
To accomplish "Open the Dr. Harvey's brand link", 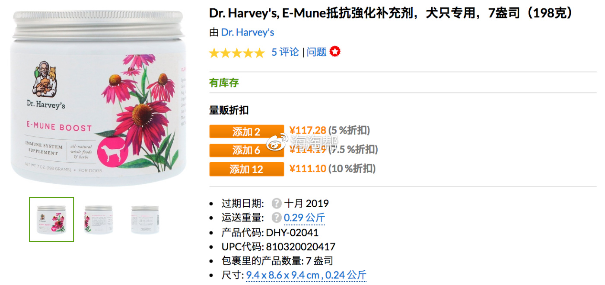I will click(248, 32).
